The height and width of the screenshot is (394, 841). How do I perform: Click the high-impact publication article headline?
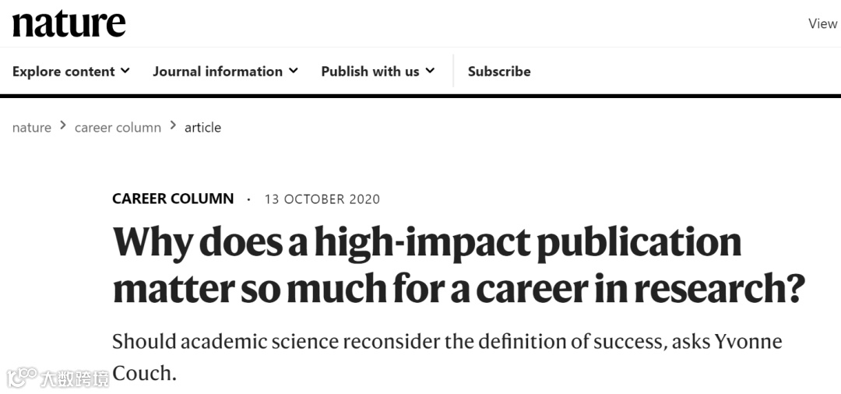click(x=458, y=265)
